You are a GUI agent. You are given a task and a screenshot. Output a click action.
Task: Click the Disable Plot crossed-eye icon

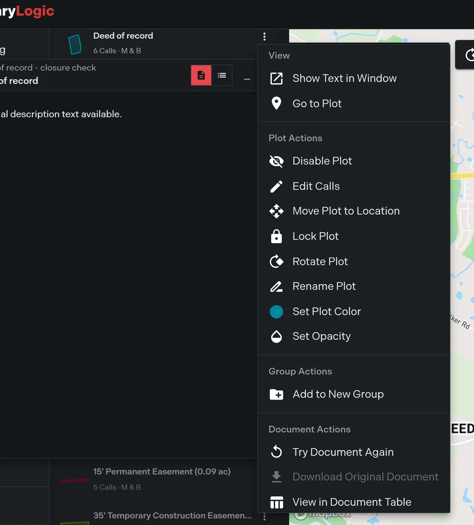click(x=276, y=161)
